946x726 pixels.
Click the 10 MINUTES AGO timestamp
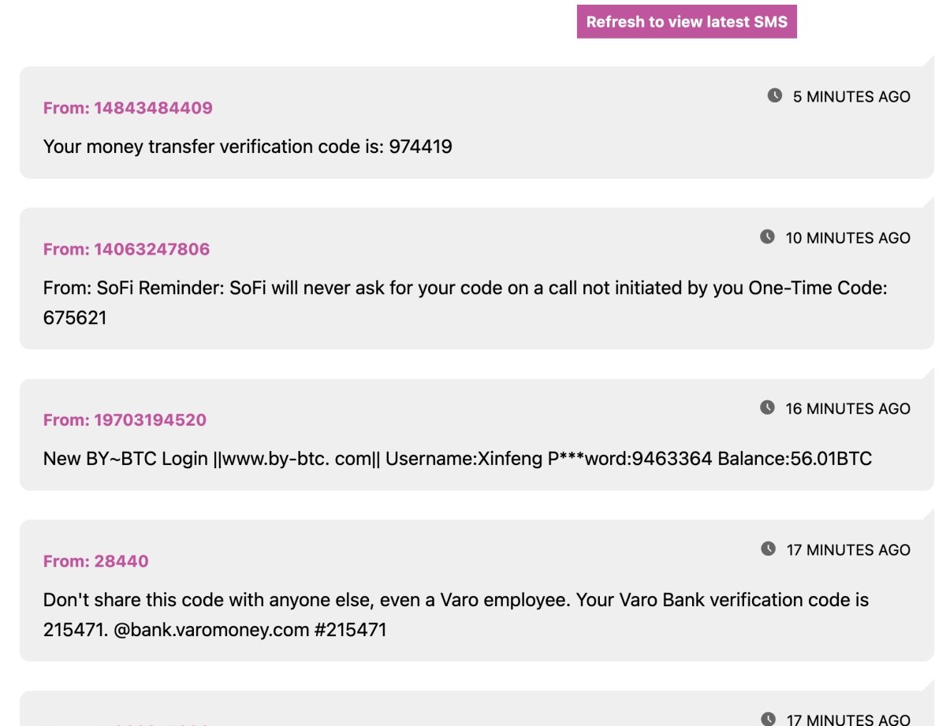click(847, 238)
